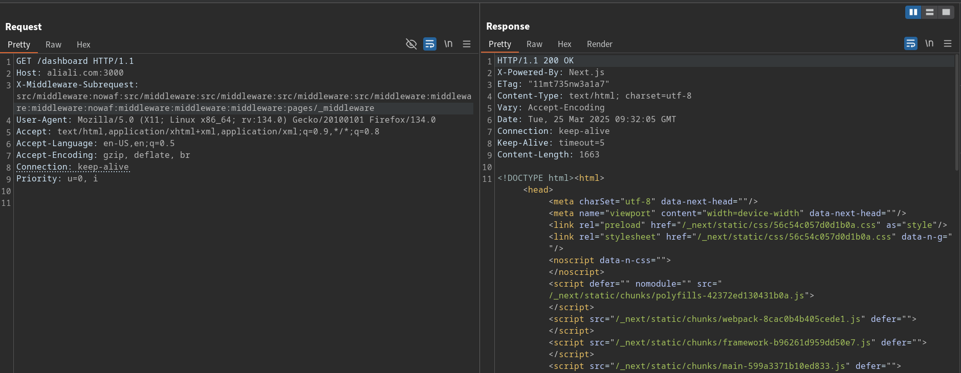The height and width of the screenshot is (373, 961).
Task: Click the 'X-Powered-By: Next.js' response header
Action: pyautogui.click(x=551, y=72)
